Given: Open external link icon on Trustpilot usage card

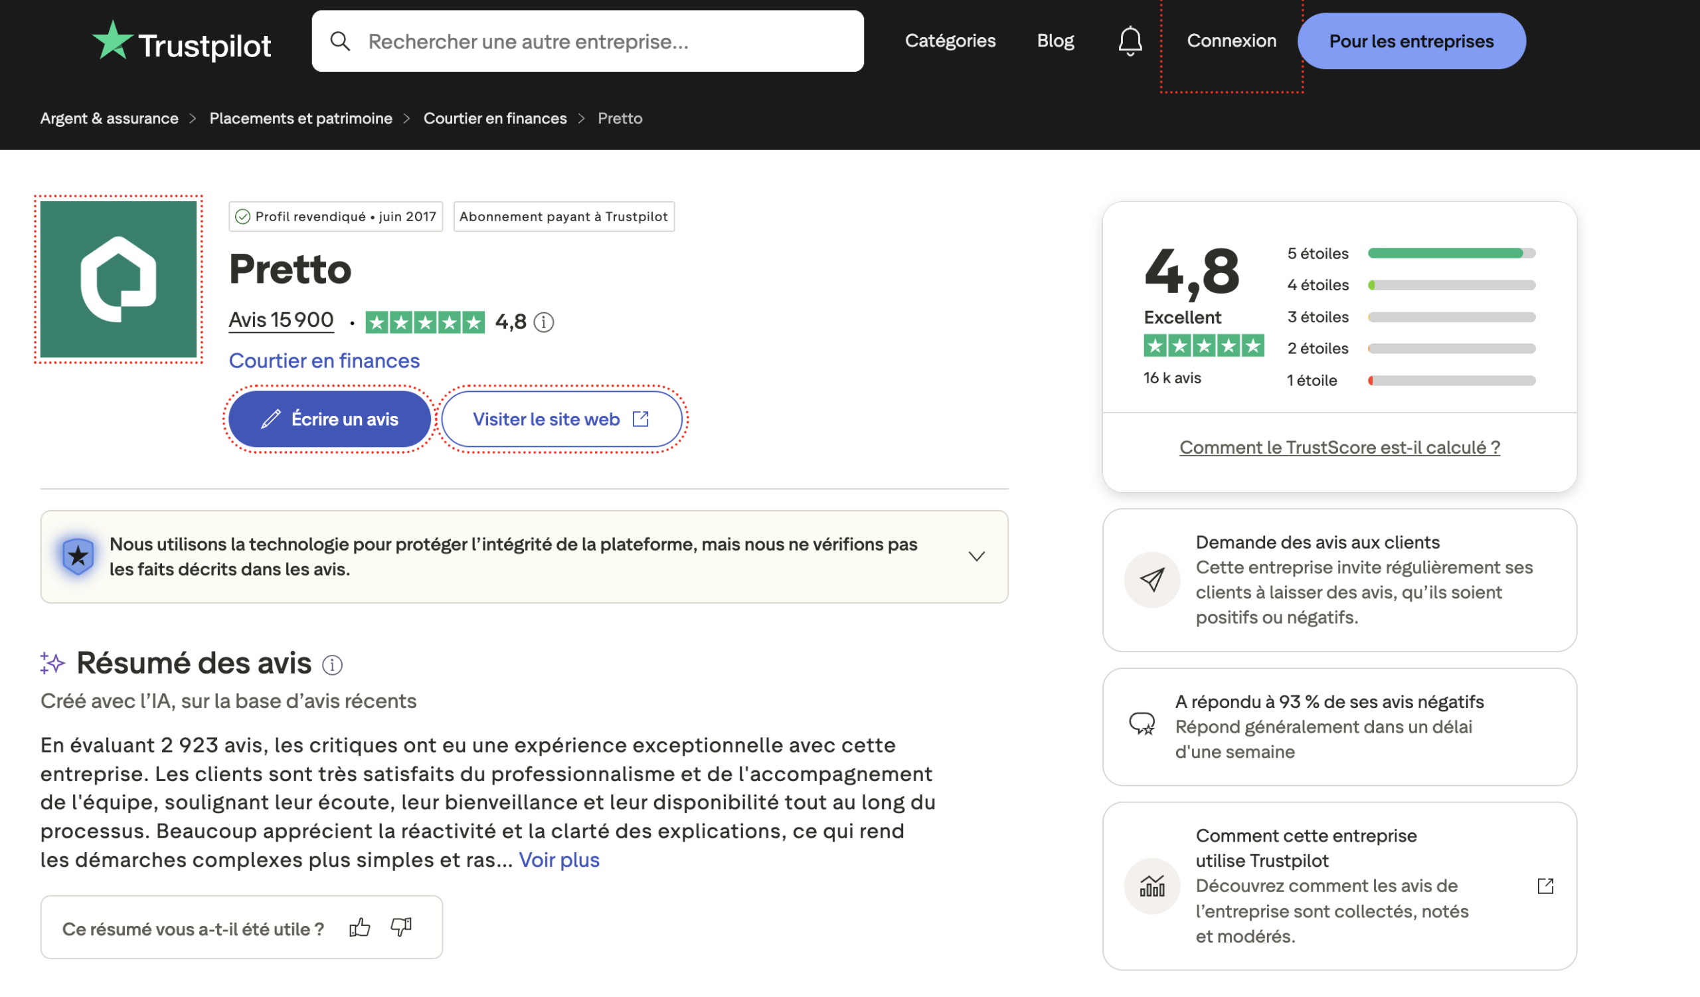Looking at the screenshot, I should pyautogui.click(x=1545, y=885).
